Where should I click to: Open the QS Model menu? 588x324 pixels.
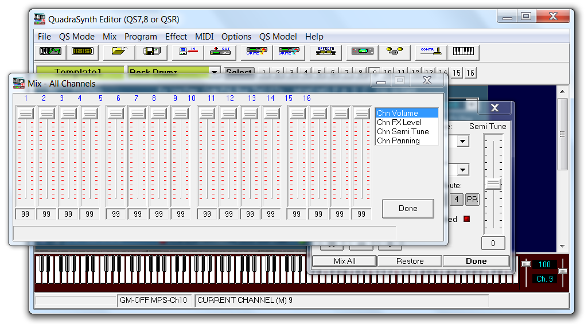click(x=278, y=37)
